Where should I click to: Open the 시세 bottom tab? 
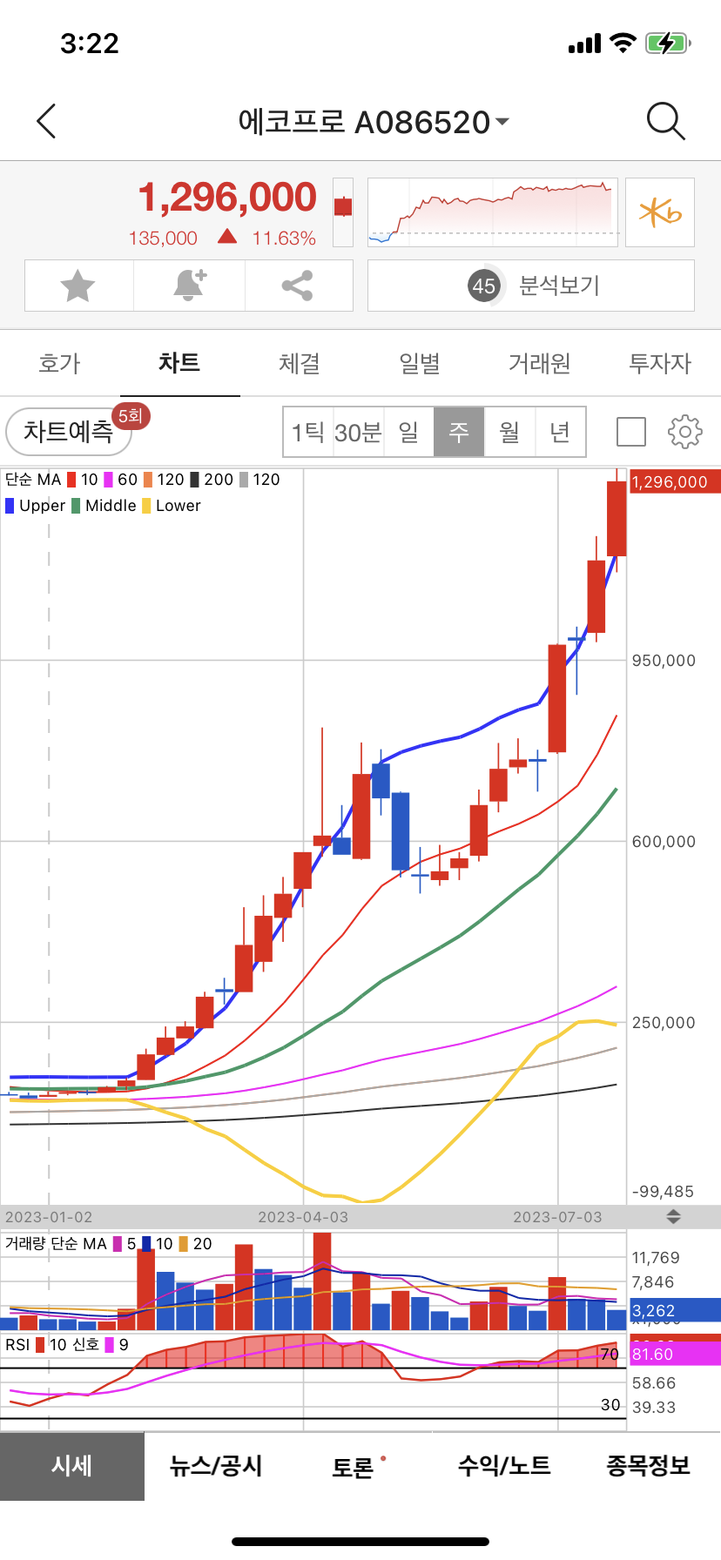tap(72, 1466)
